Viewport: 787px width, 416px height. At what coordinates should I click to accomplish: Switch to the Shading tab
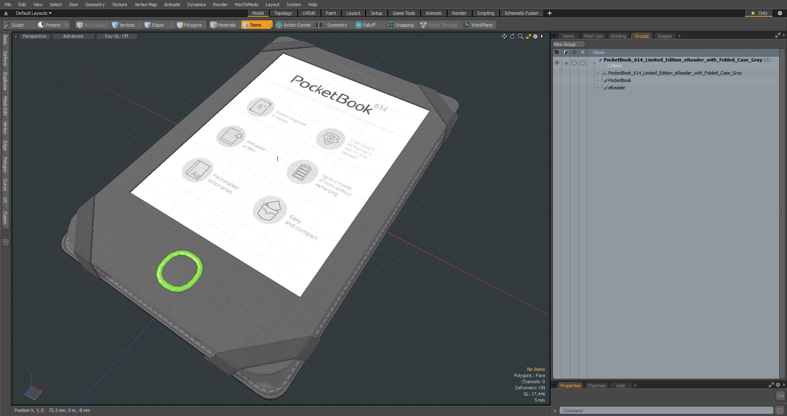tap(618, 36)
